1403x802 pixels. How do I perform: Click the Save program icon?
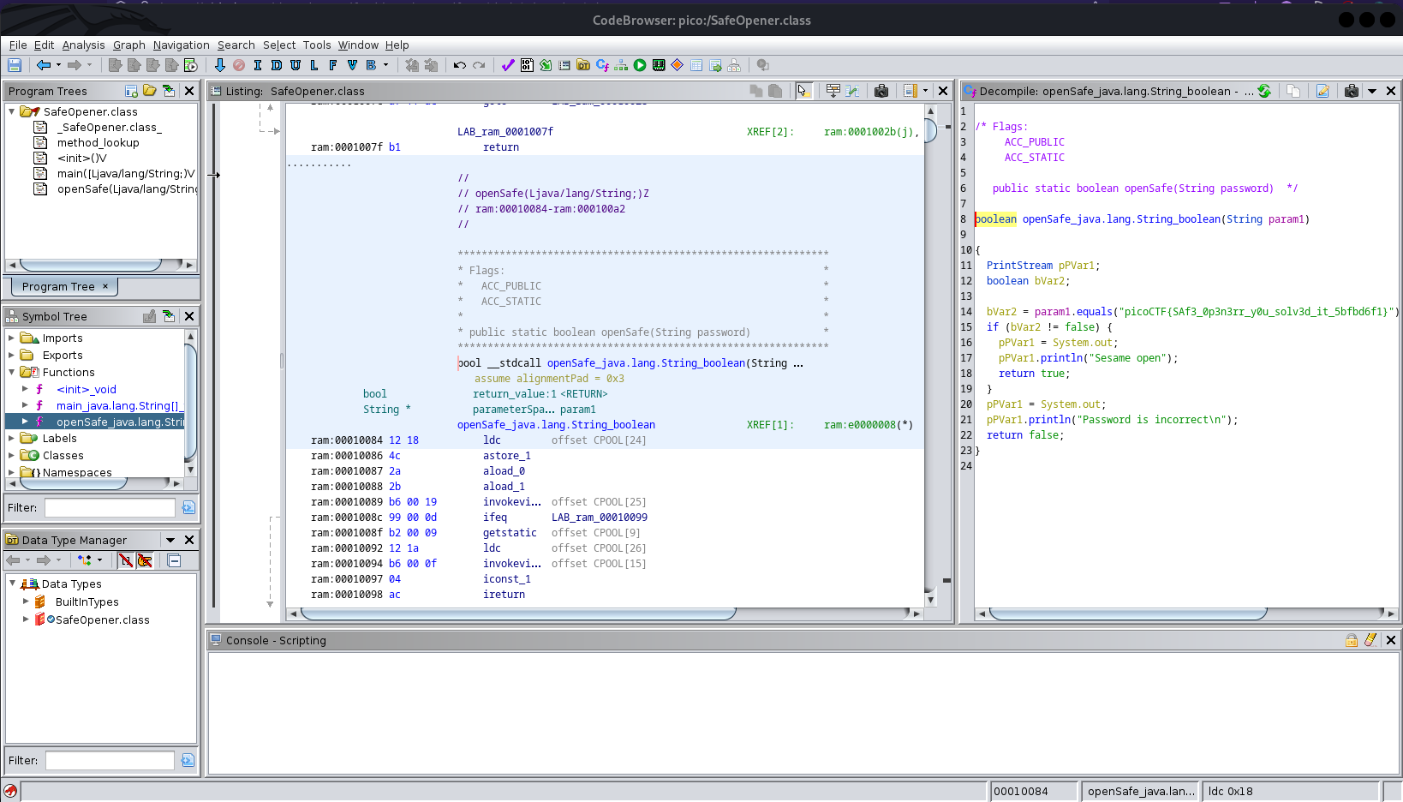15,65
